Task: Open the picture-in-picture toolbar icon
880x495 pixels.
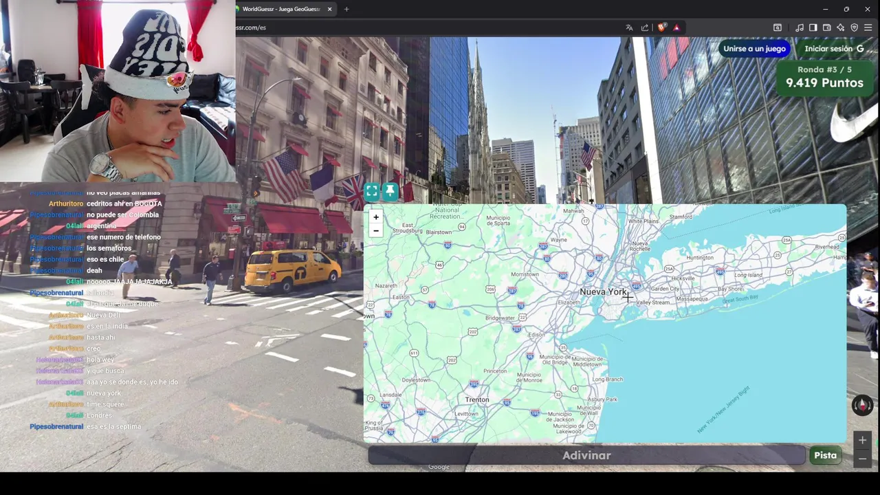Action: (778, 27)
